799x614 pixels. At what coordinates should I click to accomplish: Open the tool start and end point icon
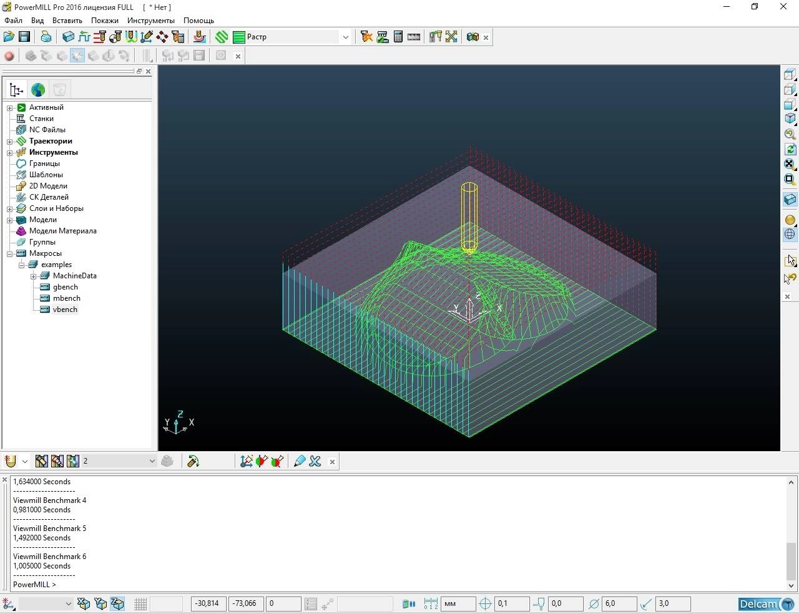pos(115,37)
